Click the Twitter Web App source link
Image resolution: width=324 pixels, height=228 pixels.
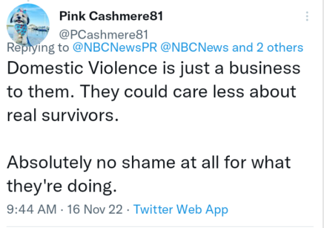click(181, 209)
